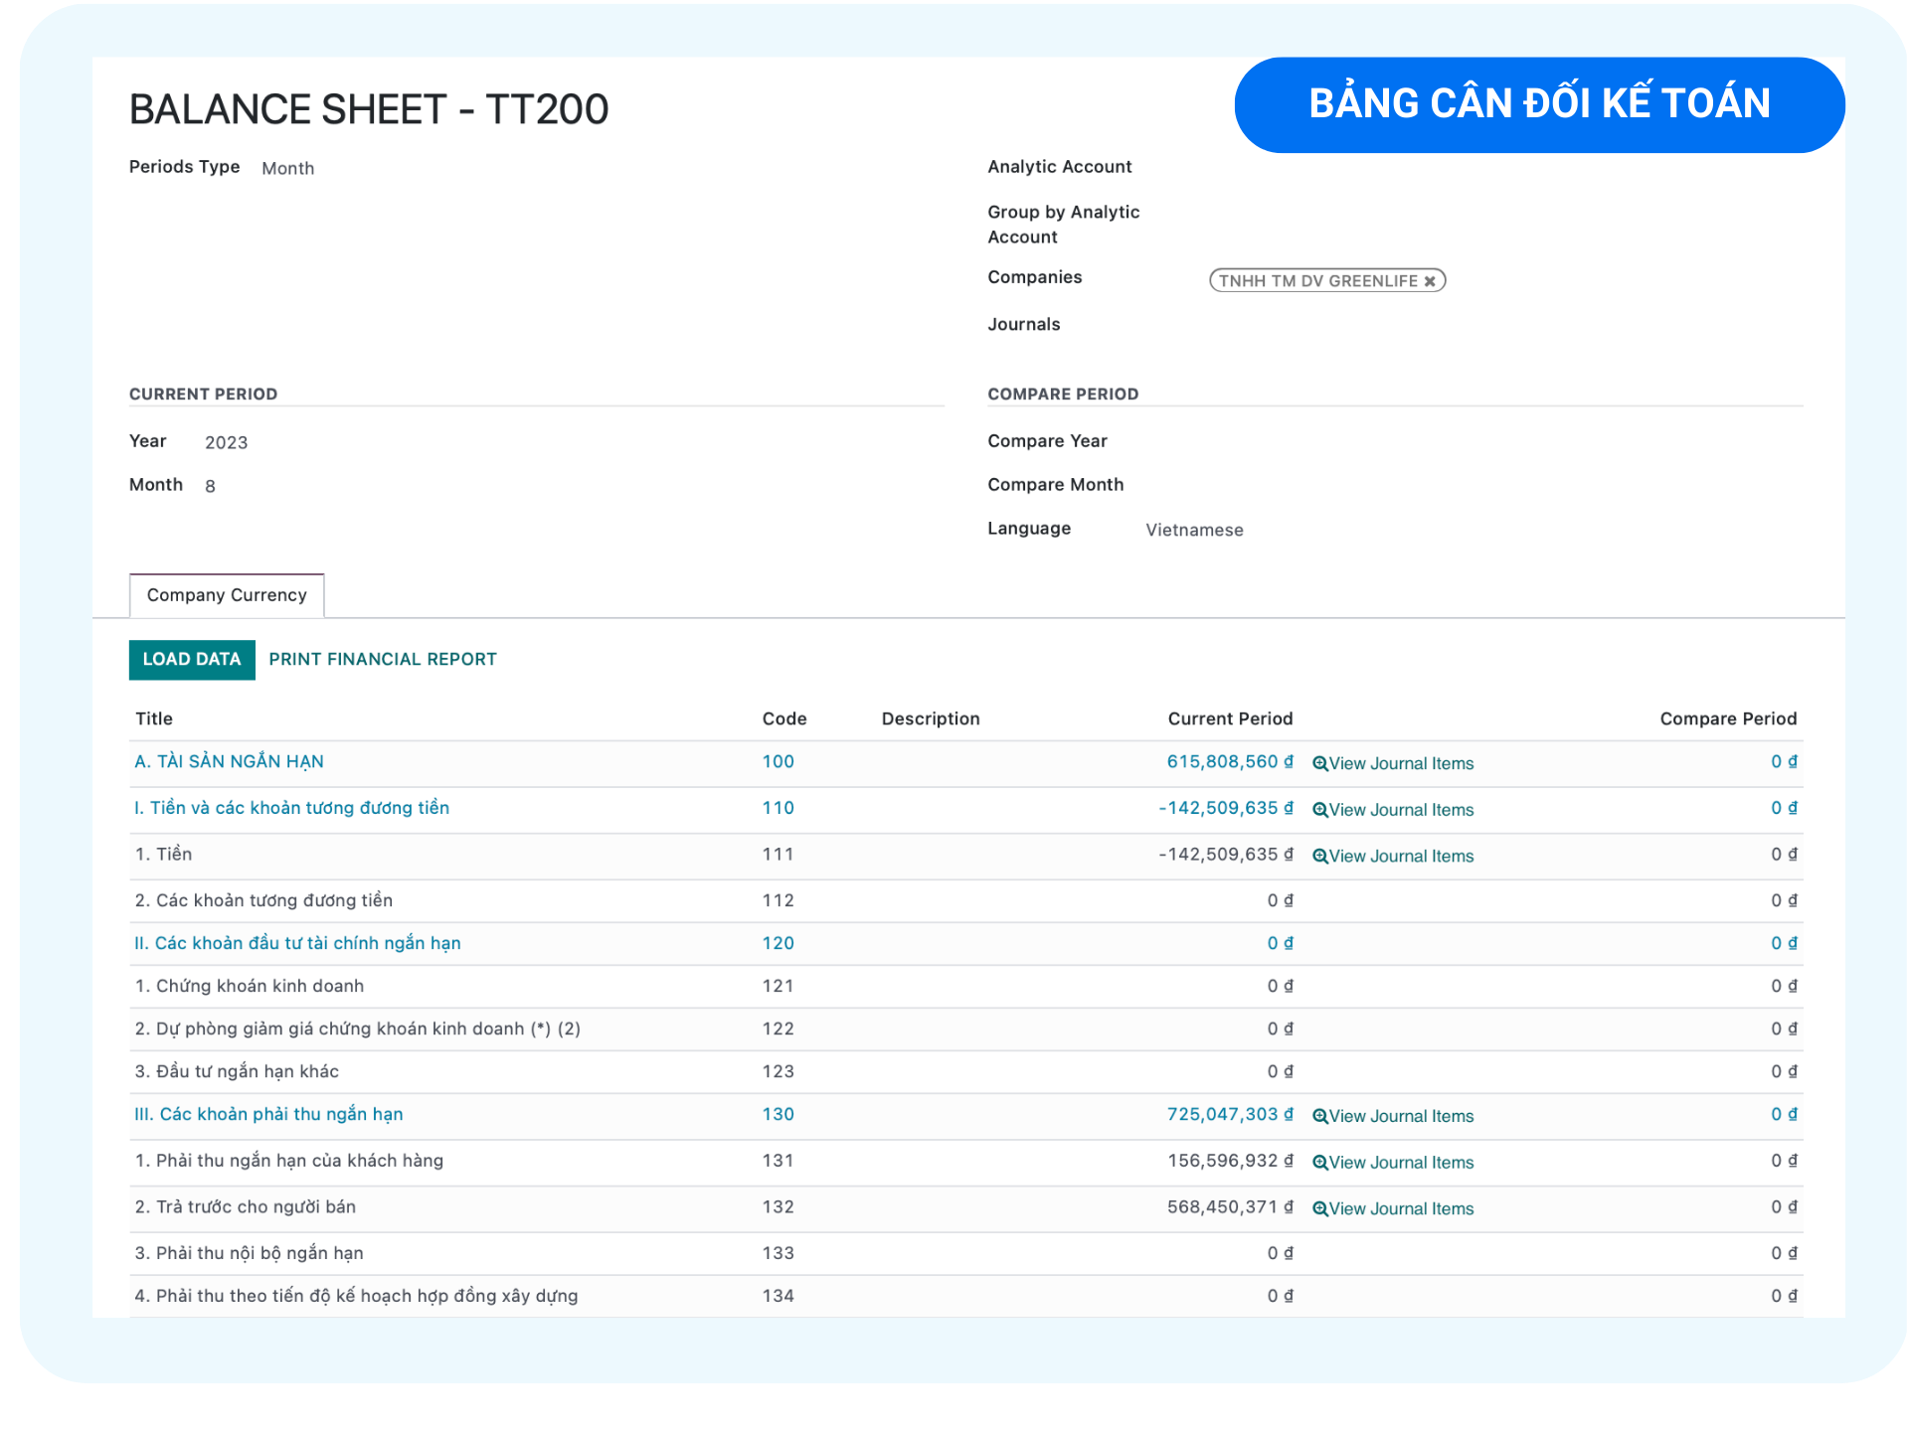Open III. Các khoản phải thu ngắn hạn link

coord(268,1115)
